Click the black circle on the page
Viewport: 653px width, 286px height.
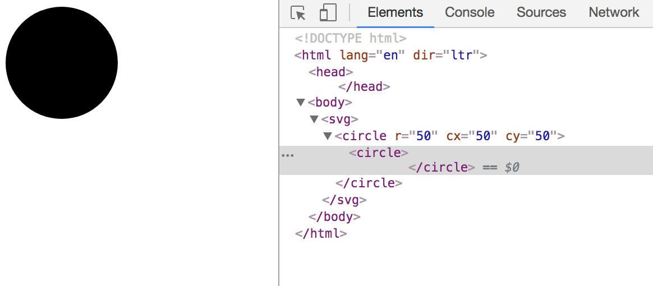[62, 63]
